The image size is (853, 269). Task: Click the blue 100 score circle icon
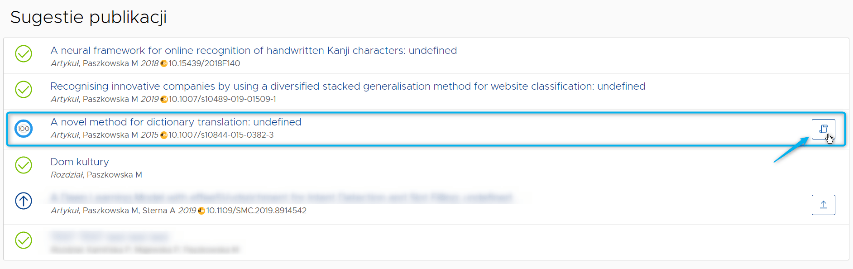tap(24, 129)
